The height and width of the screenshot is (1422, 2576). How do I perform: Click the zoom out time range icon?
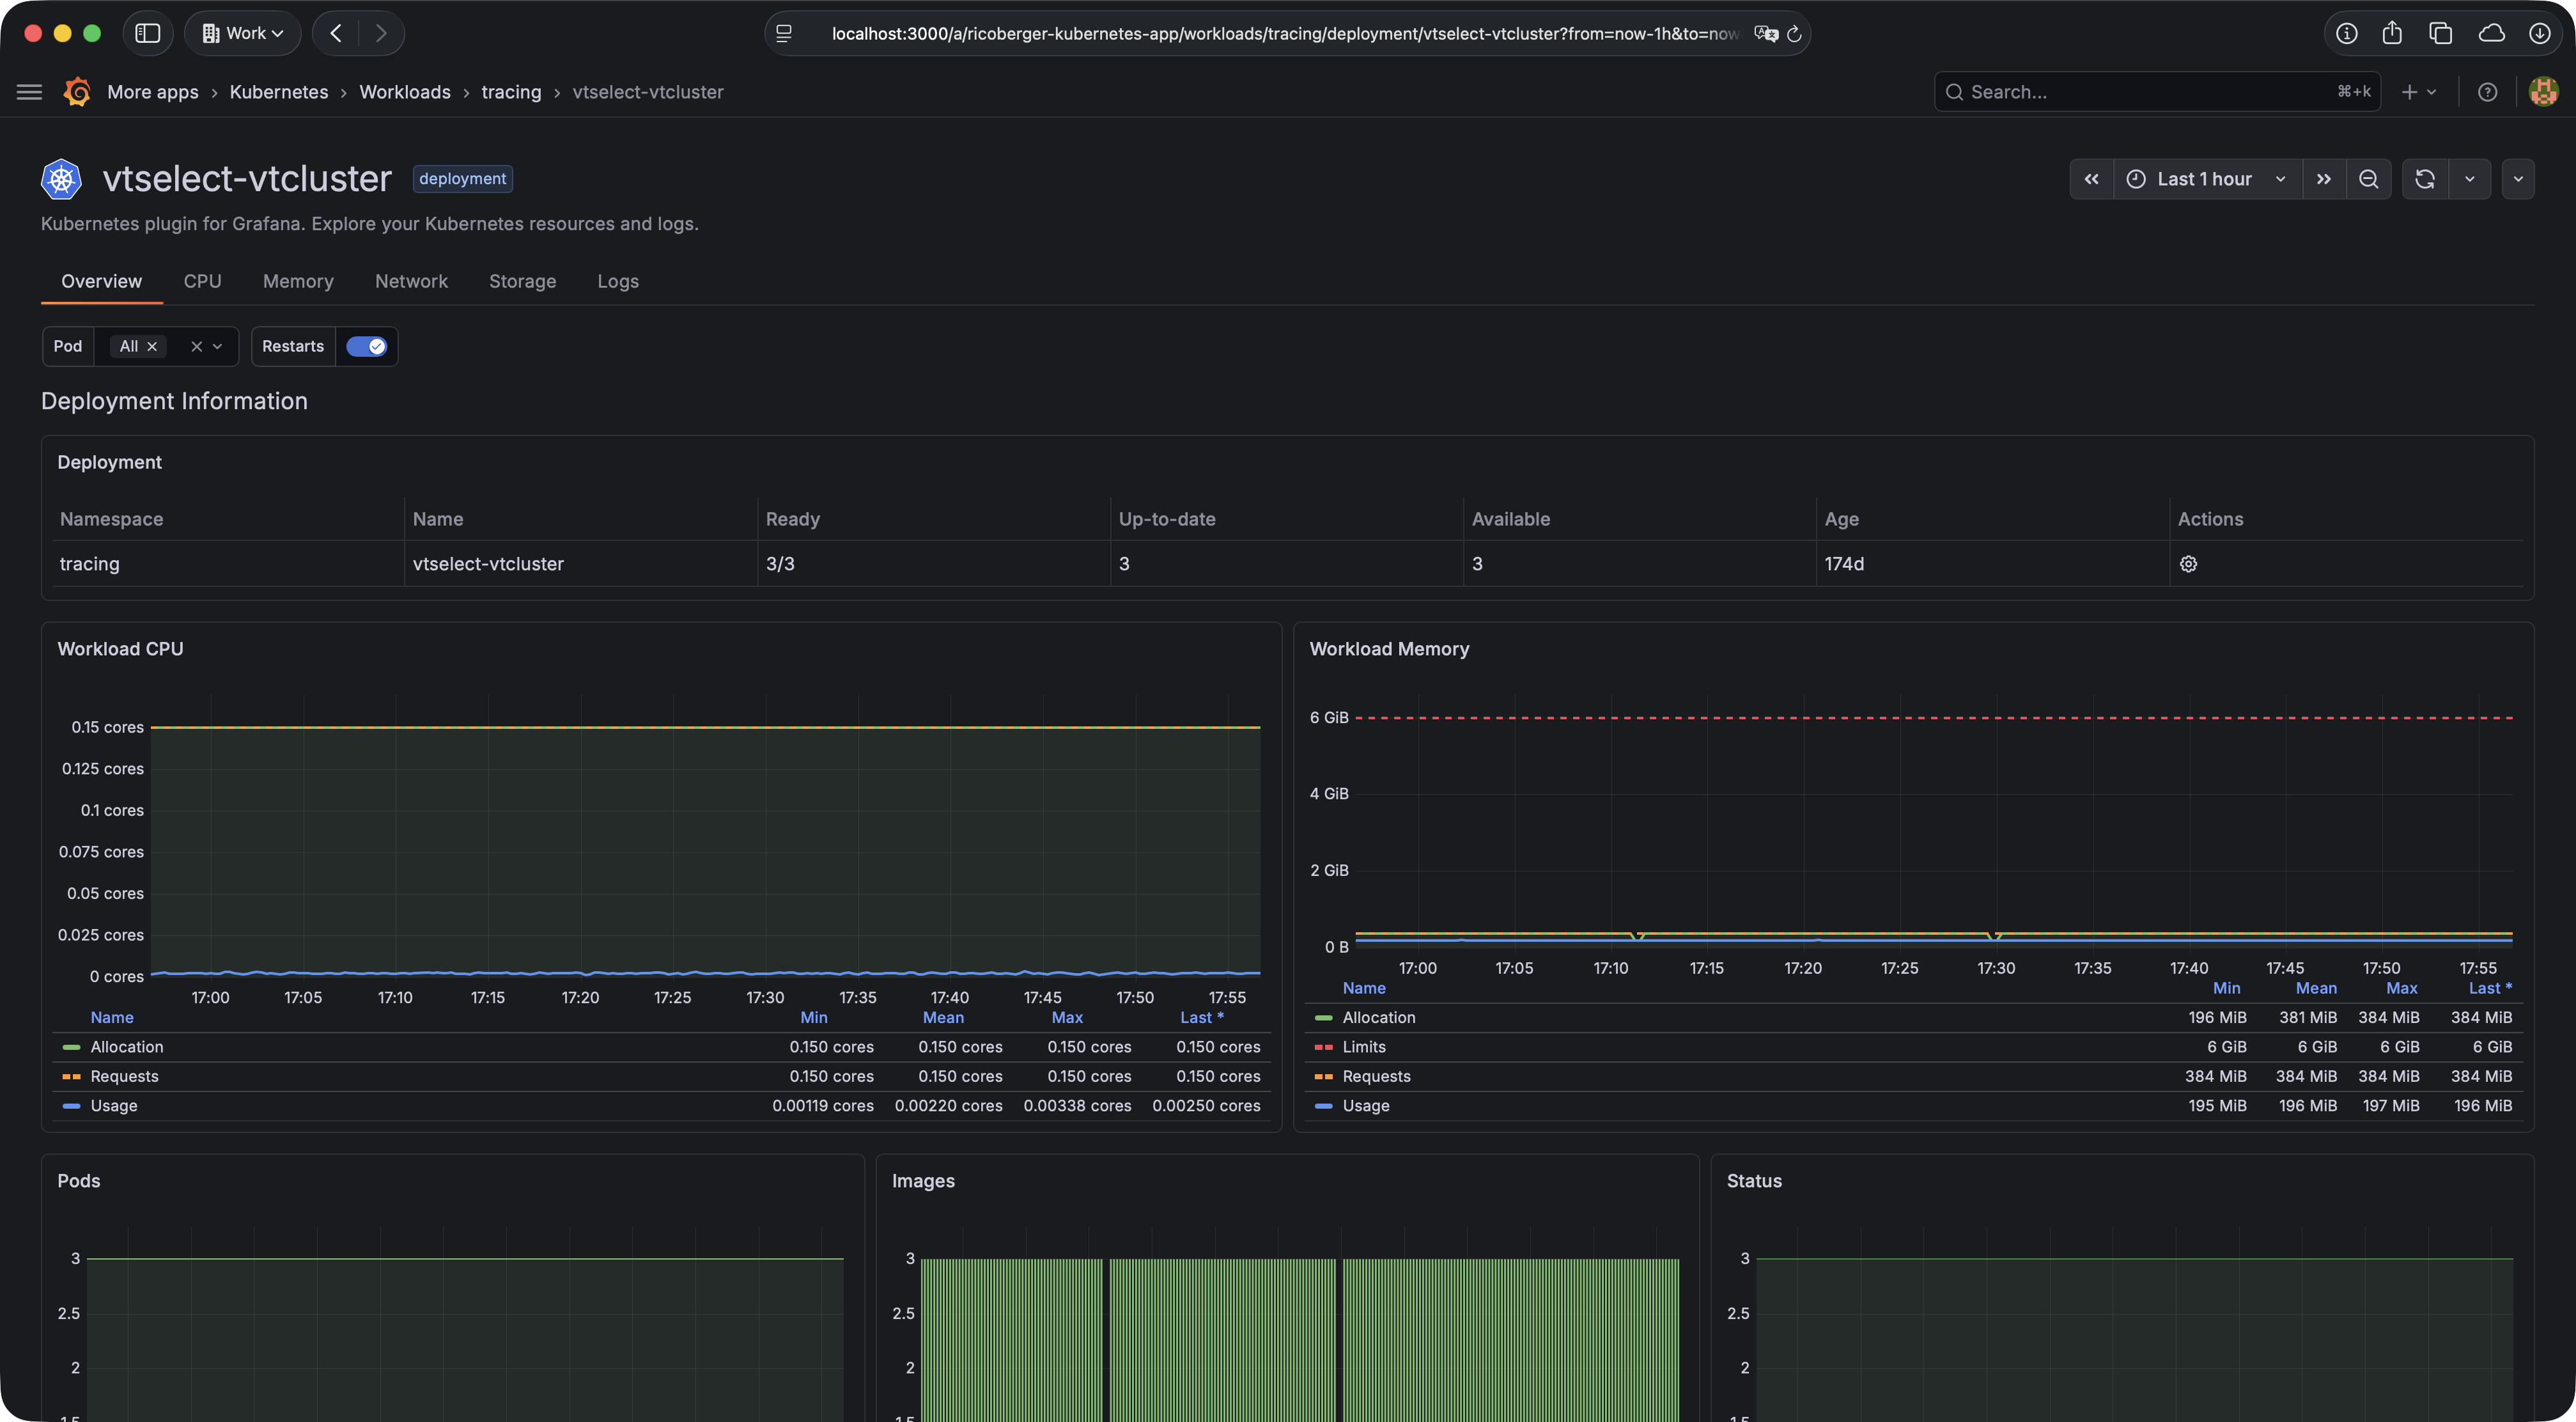[x=2368, y=179]
